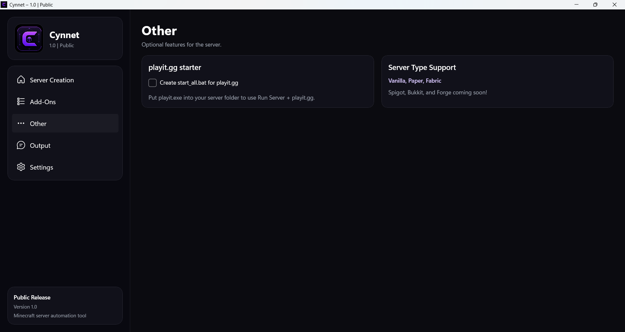Click the Cynnet purple logo icon
Screen dimensions: 625x332
[x=29, y=38]
